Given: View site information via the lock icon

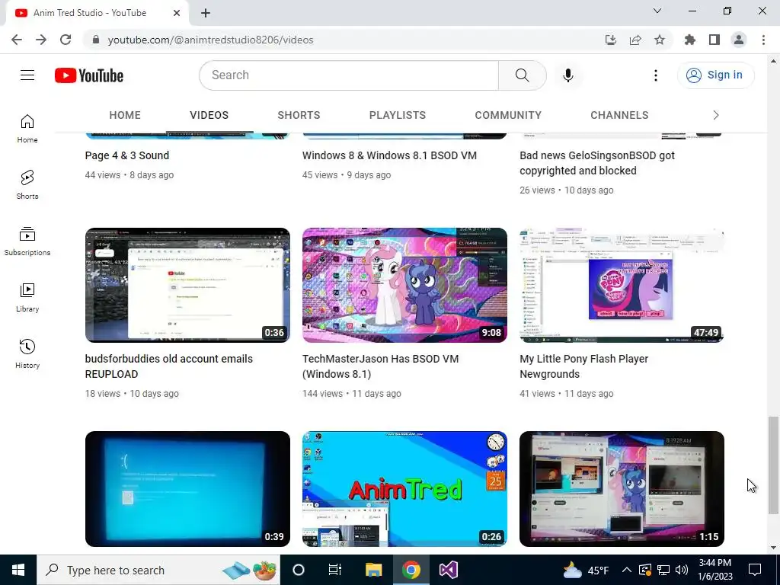Looking at the screenshot, I should 96,40.
